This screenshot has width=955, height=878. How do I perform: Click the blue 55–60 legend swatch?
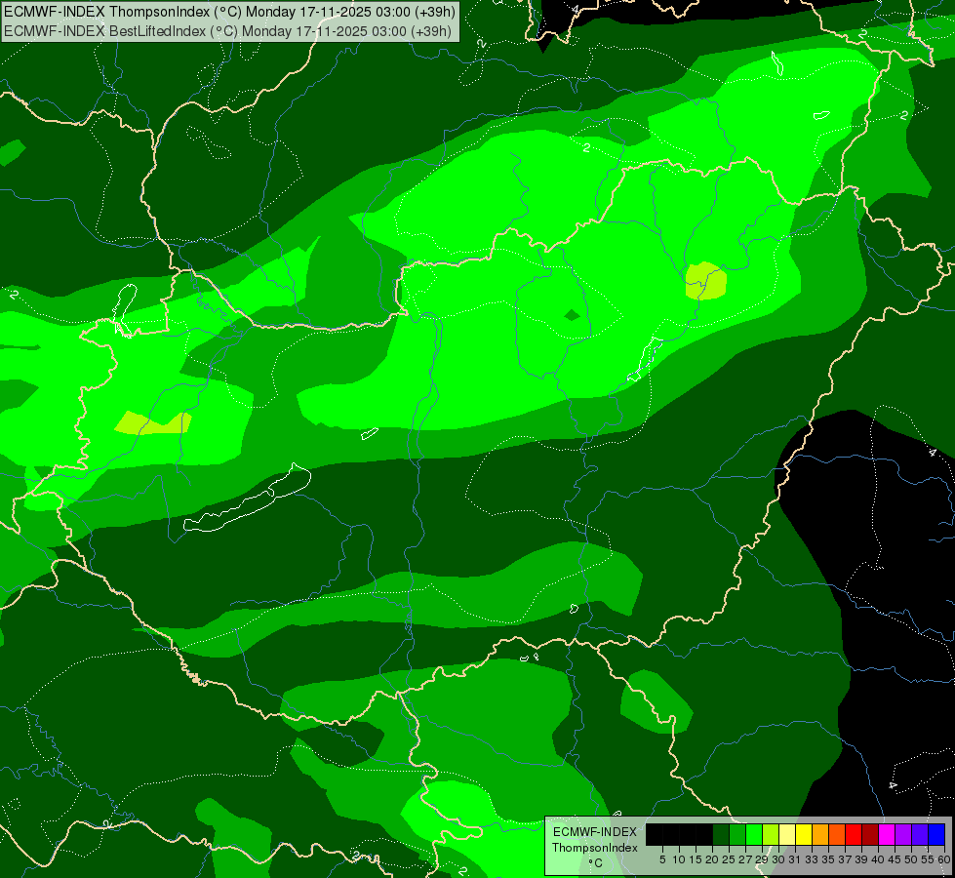point(936,835)
